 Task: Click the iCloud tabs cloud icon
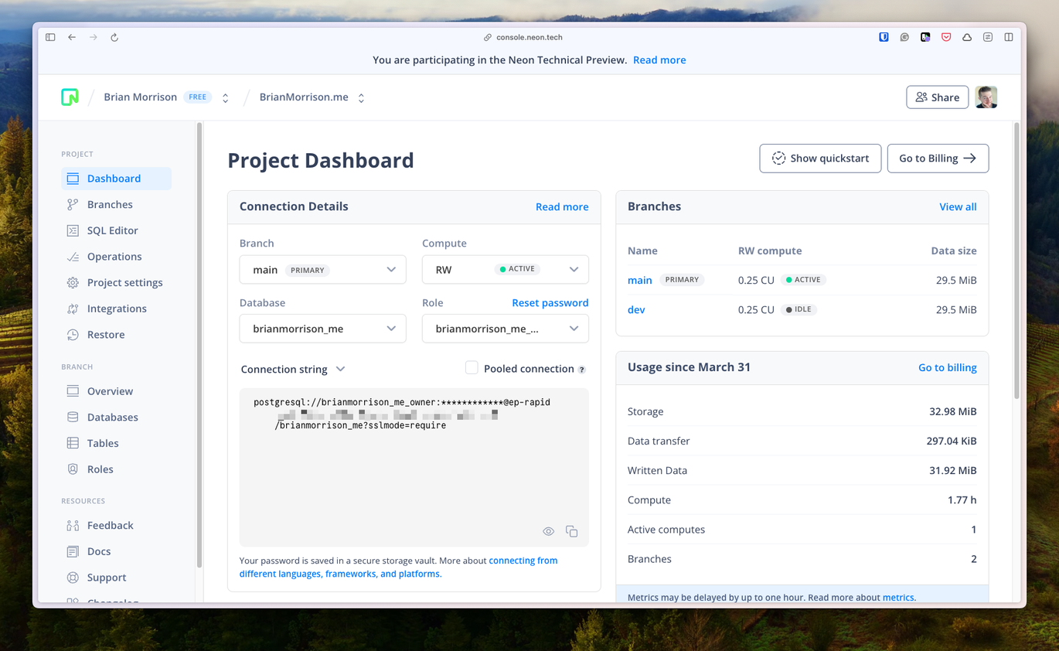tap(967, 37)
